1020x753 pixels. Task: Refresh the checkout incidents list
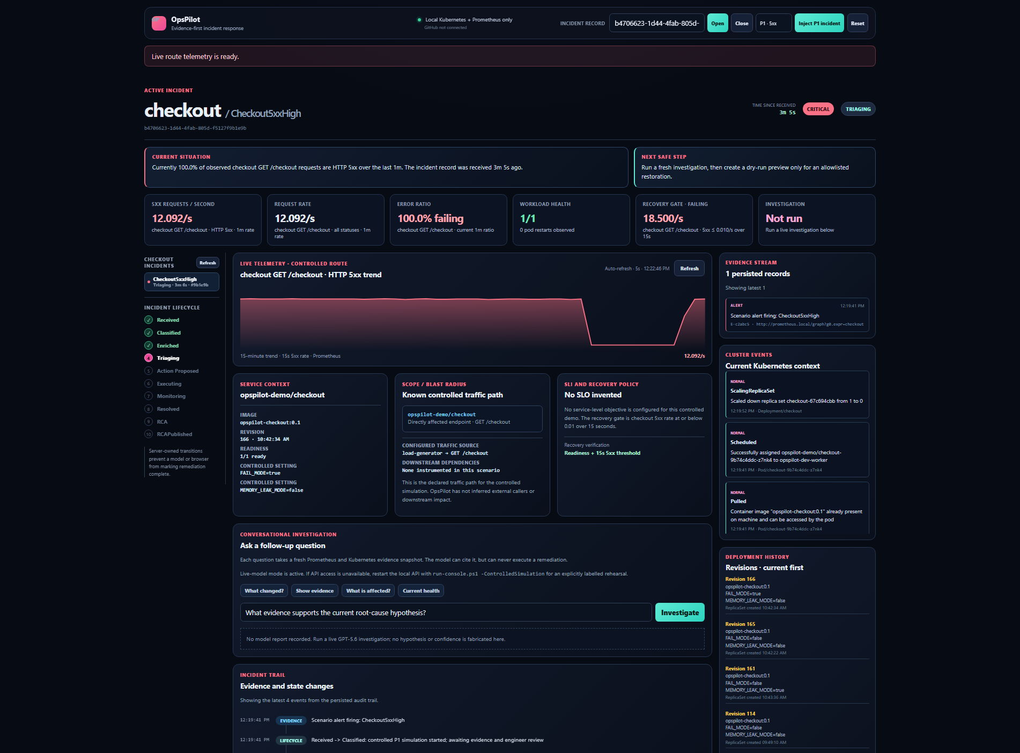point(208,263)
